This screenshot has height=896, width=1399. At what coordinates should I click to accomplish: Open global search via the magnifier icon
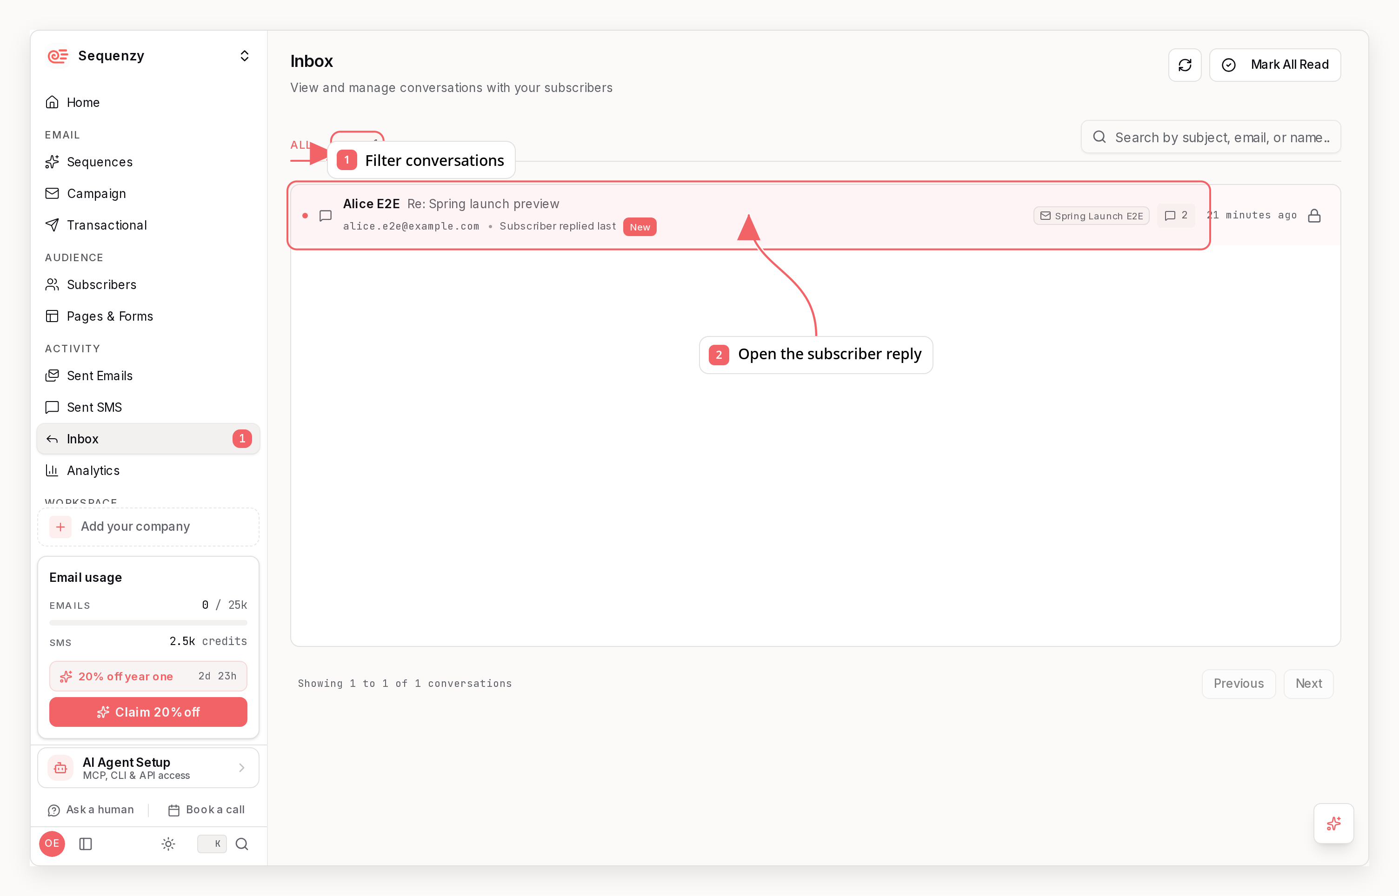(242, 843)
